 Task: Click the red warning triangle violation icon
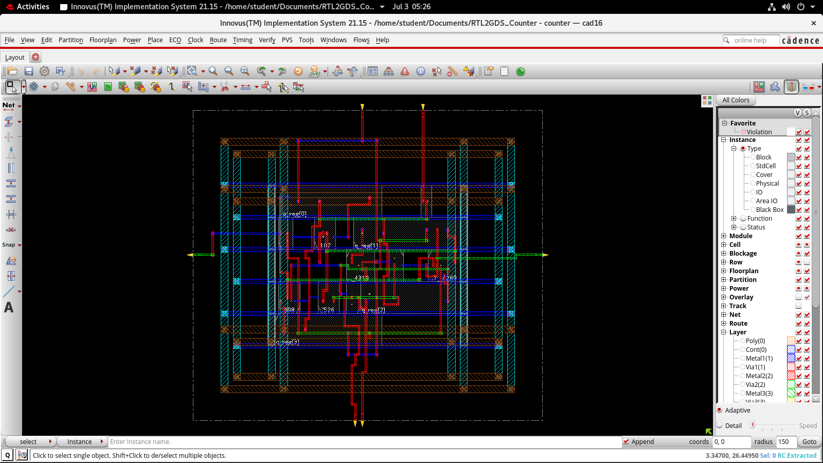405,72
